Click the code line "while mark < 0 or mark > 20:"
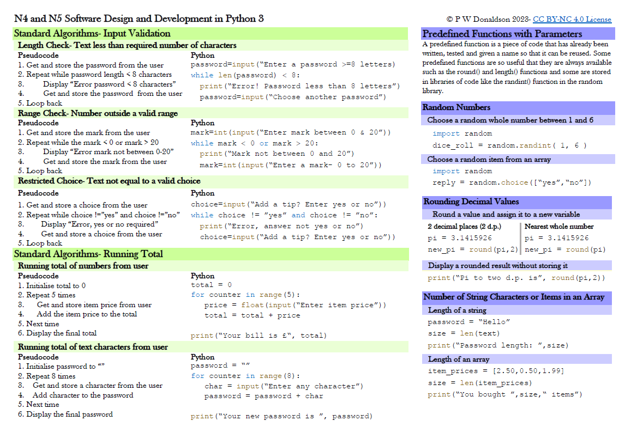Image resolution: width=625 pixels, height=433 pixels. point(254,143)
